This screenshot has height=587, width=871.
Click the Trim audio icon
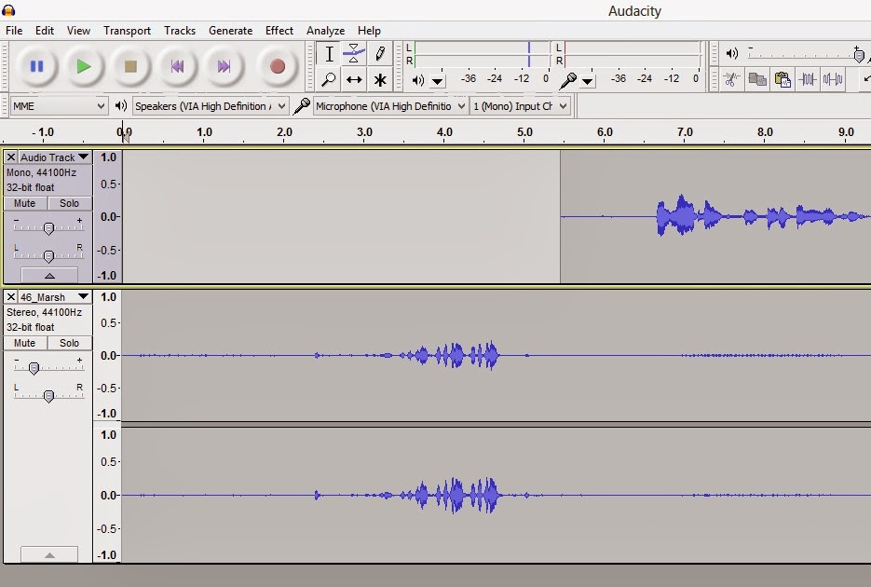point(807,79)
